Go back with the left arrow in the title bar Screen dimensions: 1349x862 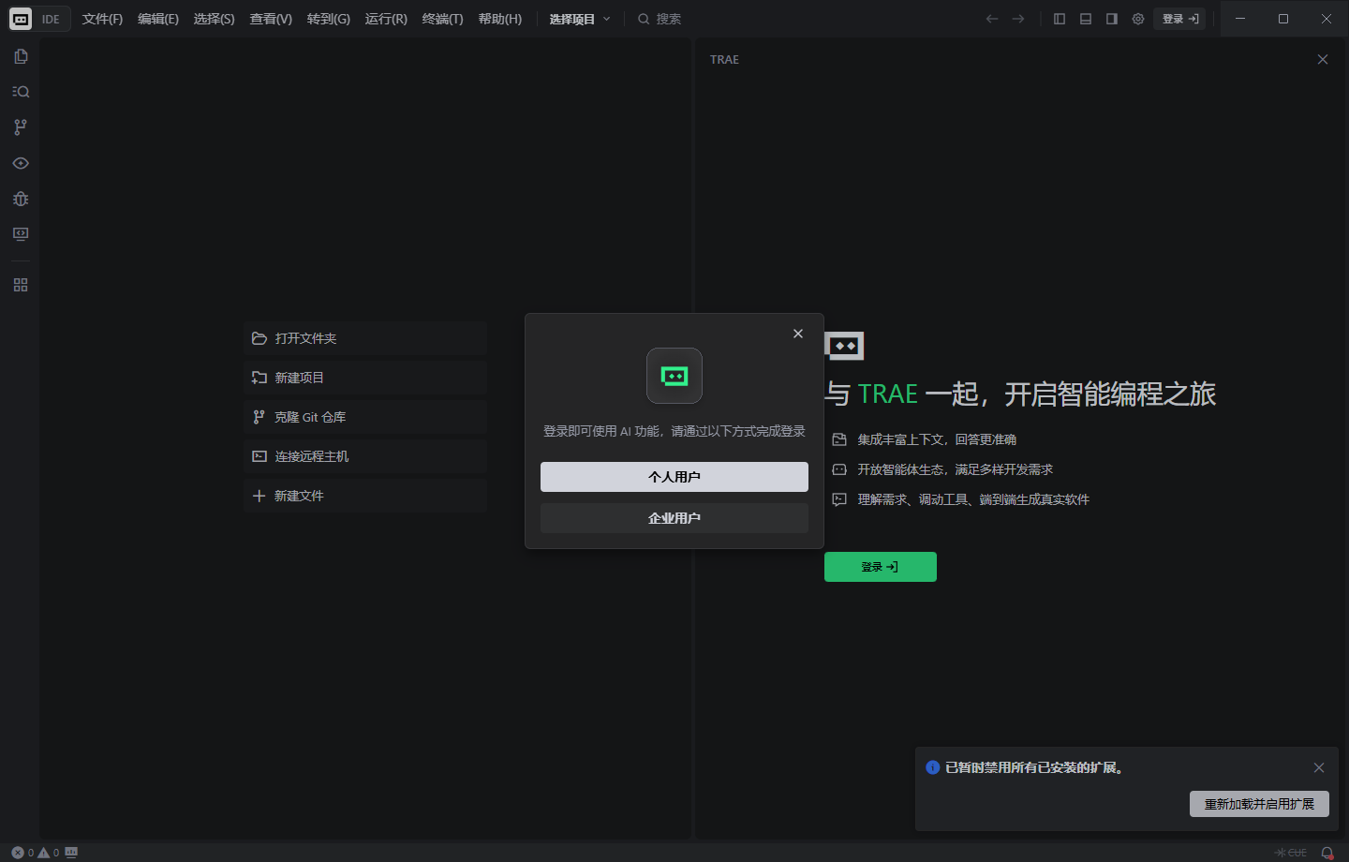(992, 19)
